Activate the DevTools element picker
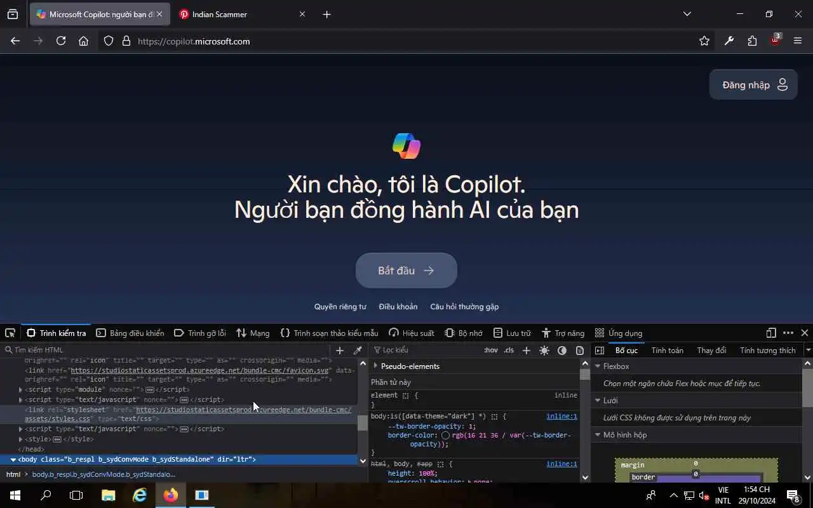 point(10,333)
